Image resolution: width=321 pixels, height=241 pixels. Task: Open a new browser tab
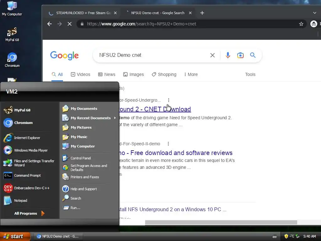[202, 13]
